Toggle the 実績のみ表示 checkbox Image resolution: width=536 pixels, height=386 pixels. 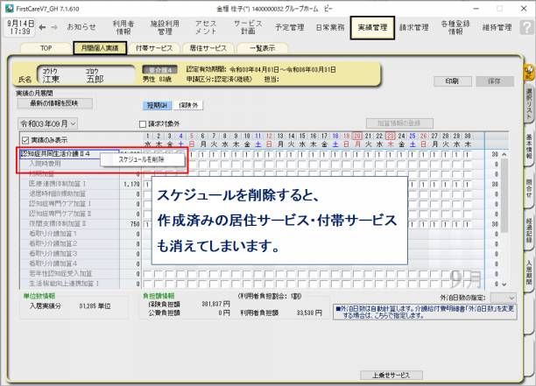coord(25,139)
